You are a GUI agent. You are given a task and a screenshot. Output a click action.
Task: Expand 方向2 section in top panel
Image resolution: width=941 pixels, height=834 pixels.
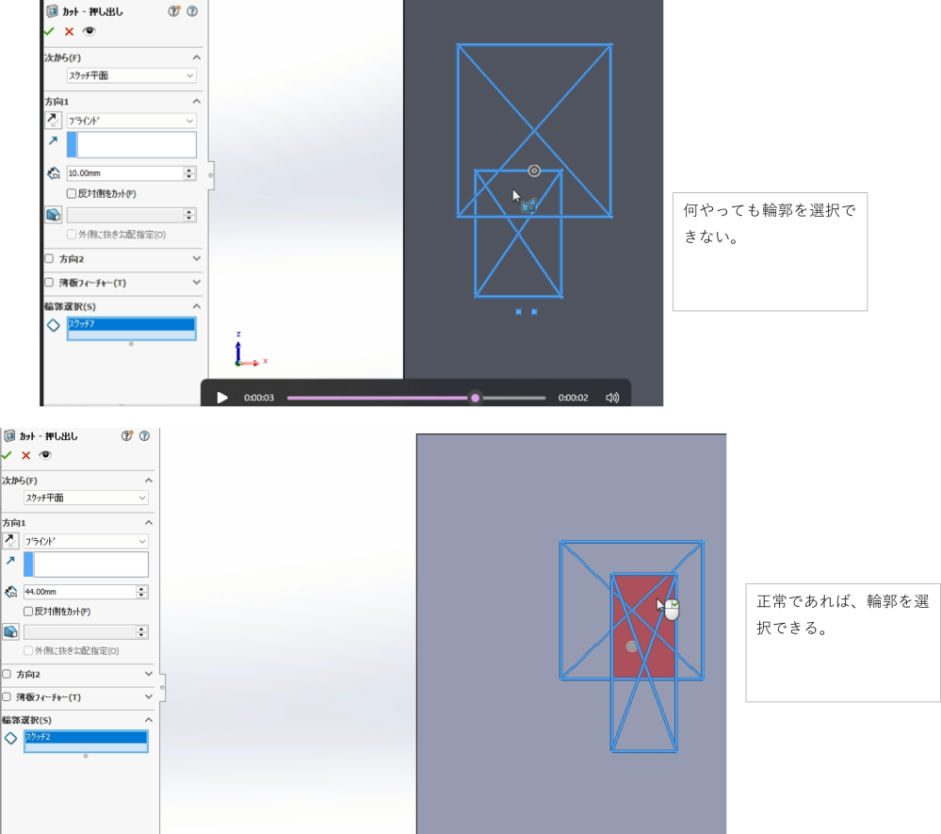[196, 259]
